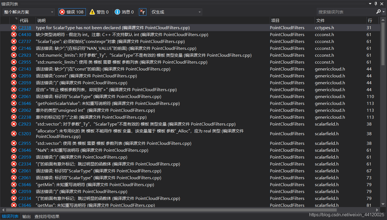
Task: Open the C4430 error code link
Action: [x=25, y=34]
